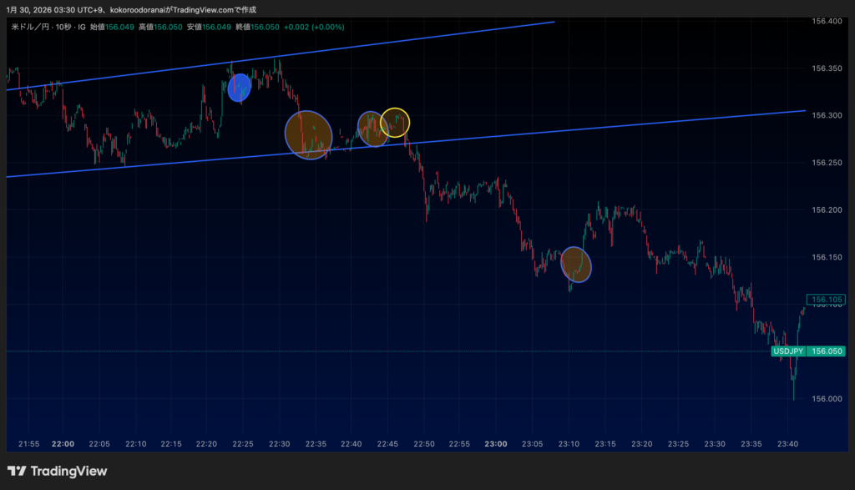The image size is (855, 490).
Task: Click the TradingView logo in bottom-left
Action: tap(57, 472)
